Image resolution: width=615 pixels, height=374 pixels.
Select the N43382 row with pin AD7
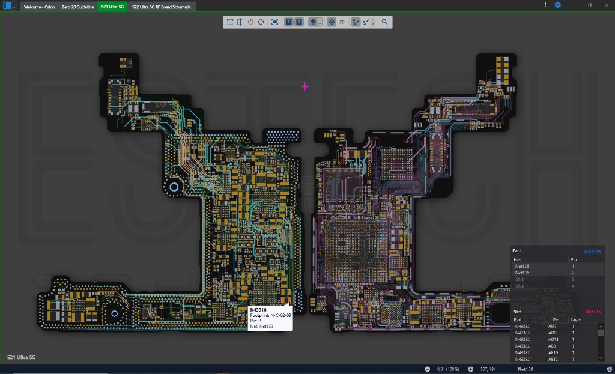click(554, 326)
